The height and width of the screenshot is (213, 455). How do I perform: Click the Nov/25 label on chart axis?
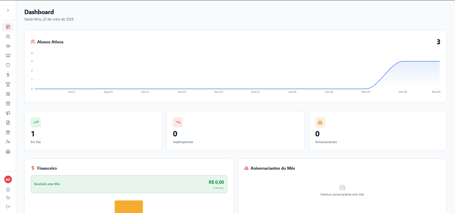(x=219, y=92)
